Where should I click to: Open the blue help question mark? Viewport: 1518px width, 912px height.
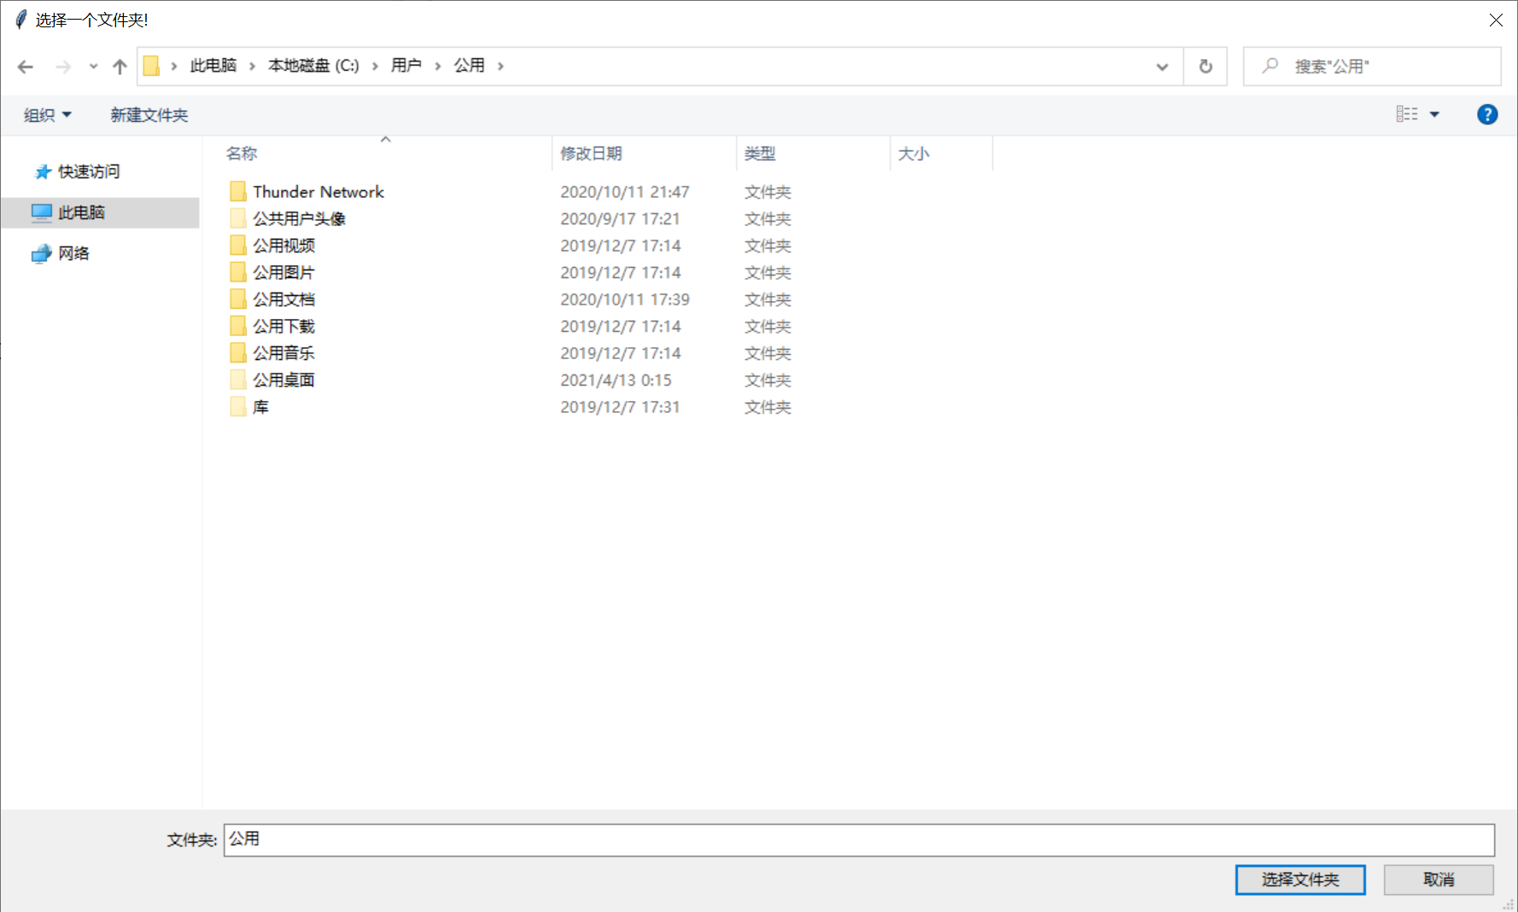point(1486,114)
